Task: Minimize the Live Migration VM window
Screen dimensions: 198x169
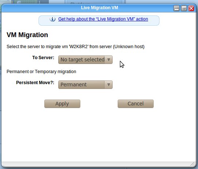Action: [x=176, y=8]
